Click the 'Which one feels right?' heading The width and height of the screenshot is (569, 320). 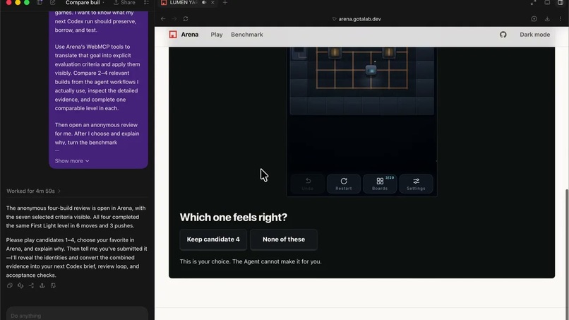234,217
